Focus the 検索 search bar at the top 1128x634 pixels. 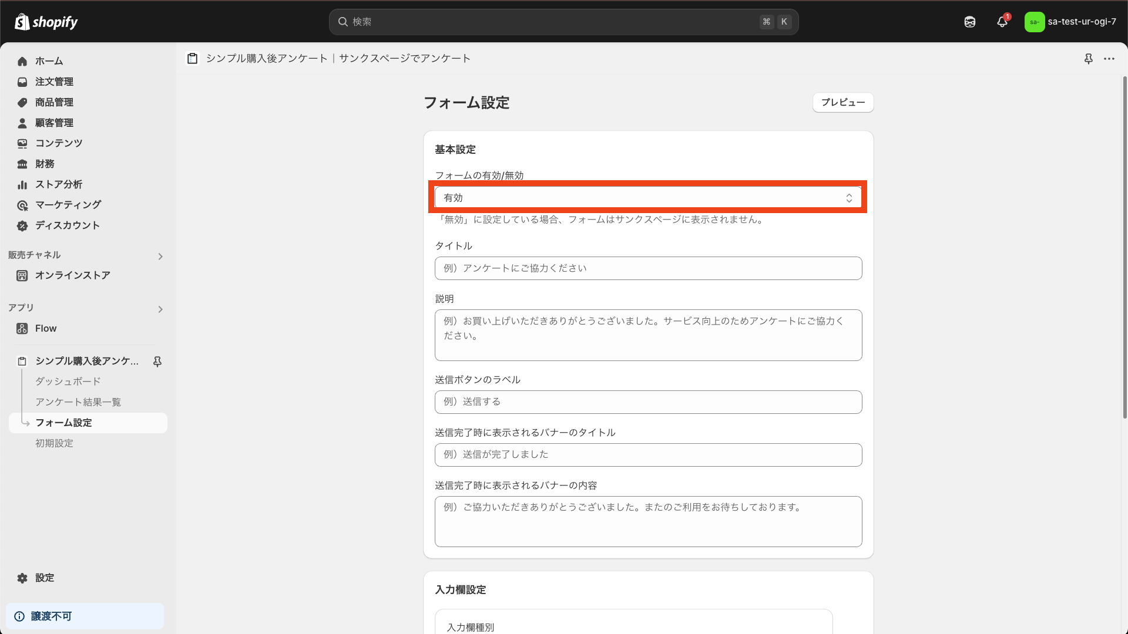point(563,22)
